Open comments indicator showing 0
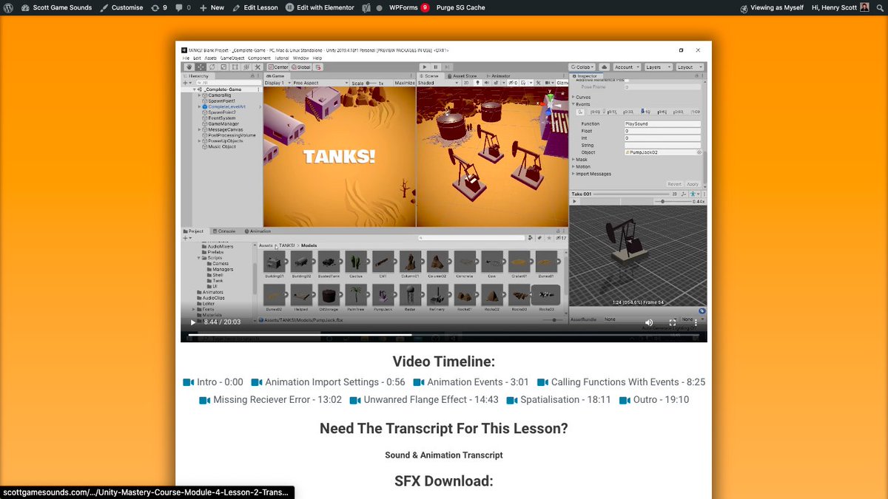The image size is (888, 499). coord(184,7)
